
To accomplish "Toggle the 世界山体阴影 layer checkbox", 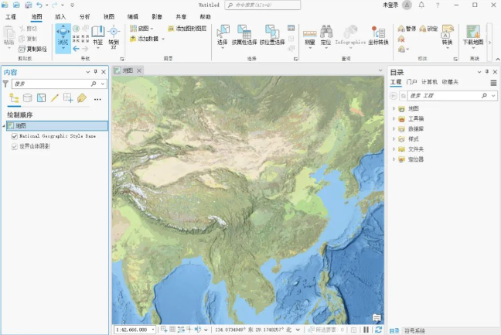I will click(x=15, y=145).
